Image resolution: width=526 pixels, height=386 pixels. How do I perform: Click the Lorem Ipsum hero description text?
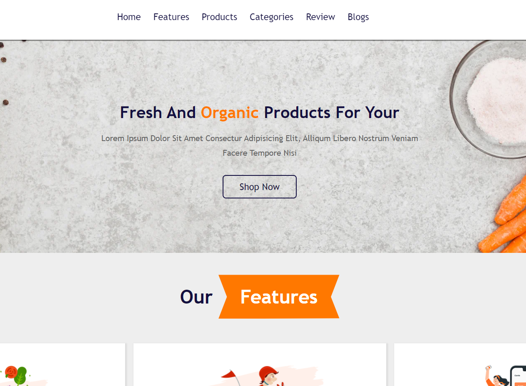click(x=259, y=146)
